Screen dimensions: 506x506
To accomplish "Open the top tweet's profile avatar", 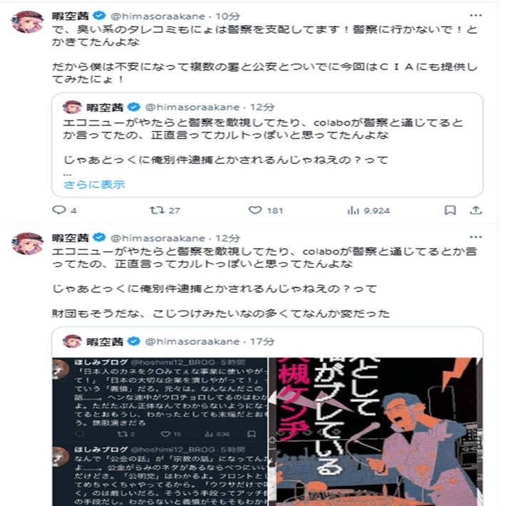I will tap(27, 21).
